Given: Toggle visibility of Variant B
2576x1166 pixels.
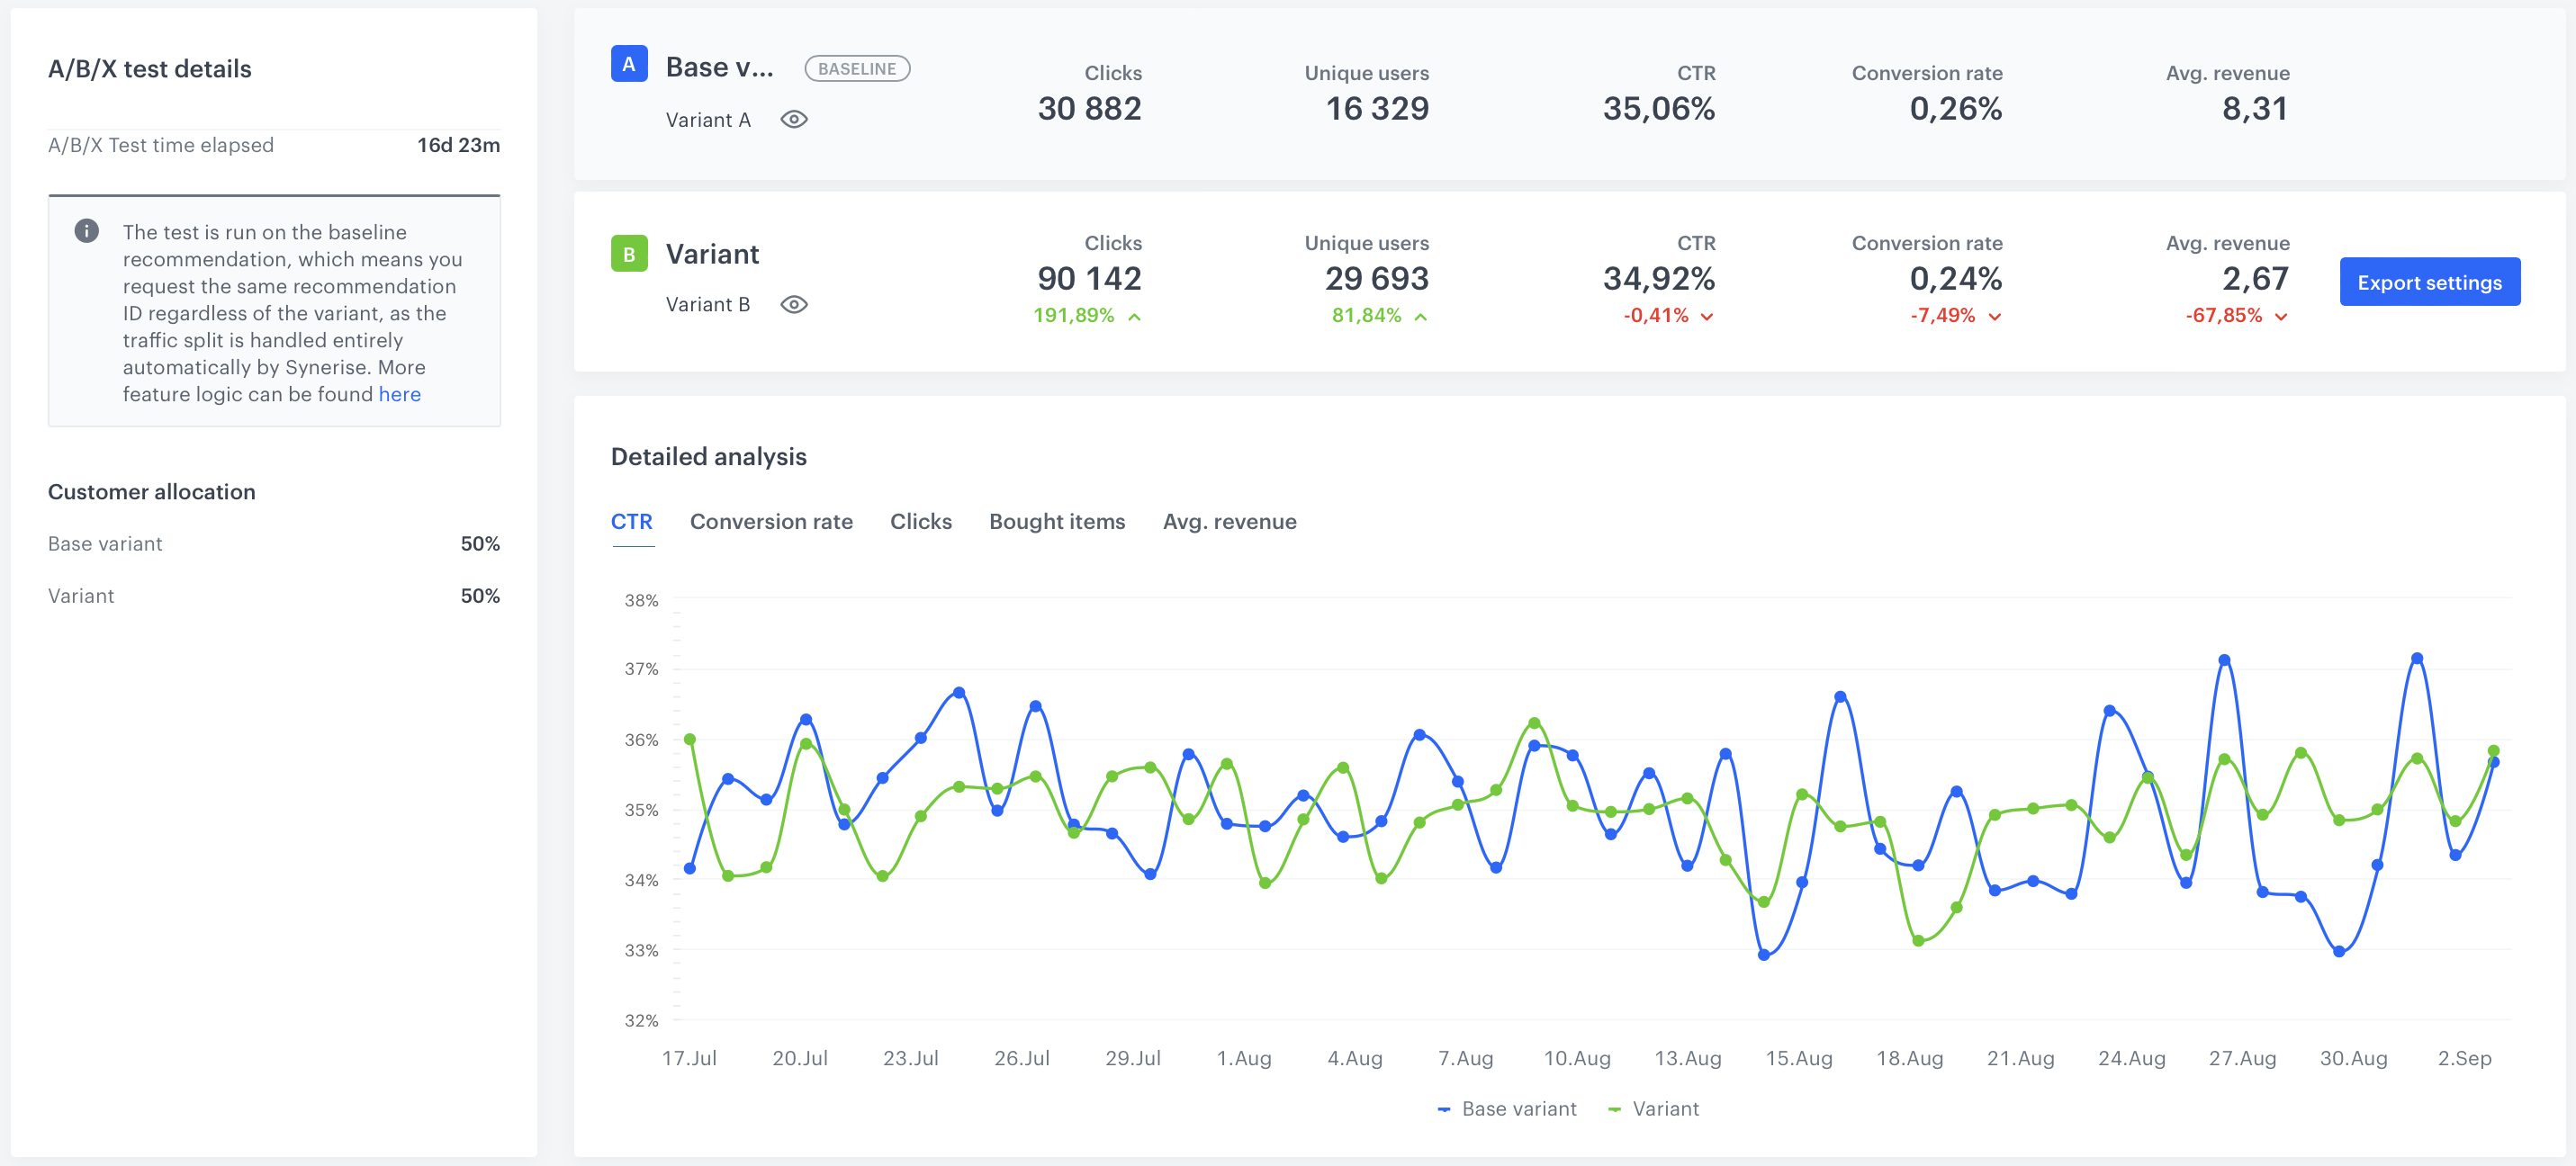Looking at the screenshot, I should point(794,304).
